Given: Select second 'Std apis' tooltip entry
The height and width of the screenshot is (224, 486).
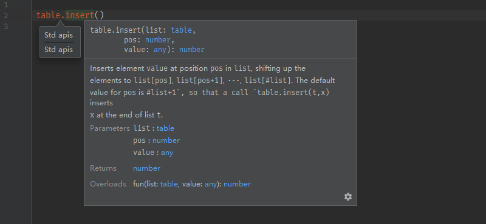Looking at the screenshot, I should [x=58, y=50].
